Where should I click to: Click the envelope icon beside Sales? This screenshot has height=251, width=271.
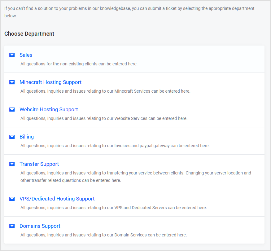12,55
